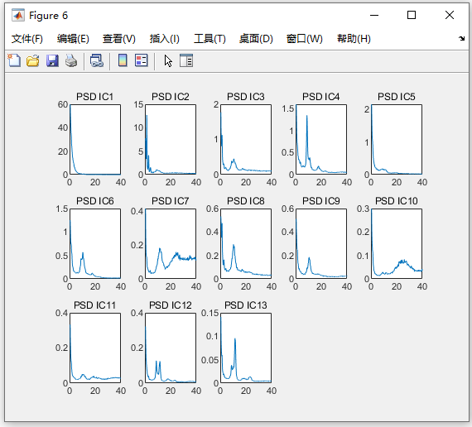Open the 工具(T) menu

210,39
